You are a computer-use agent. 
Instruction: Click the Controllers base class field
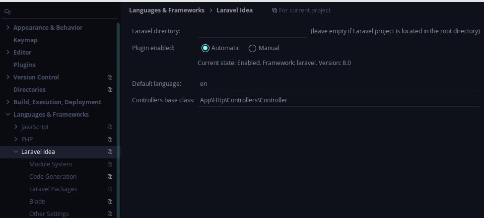(x=339, y=100)
